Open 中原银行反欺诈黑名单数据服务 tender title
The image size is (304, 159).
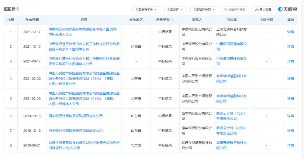83,32
